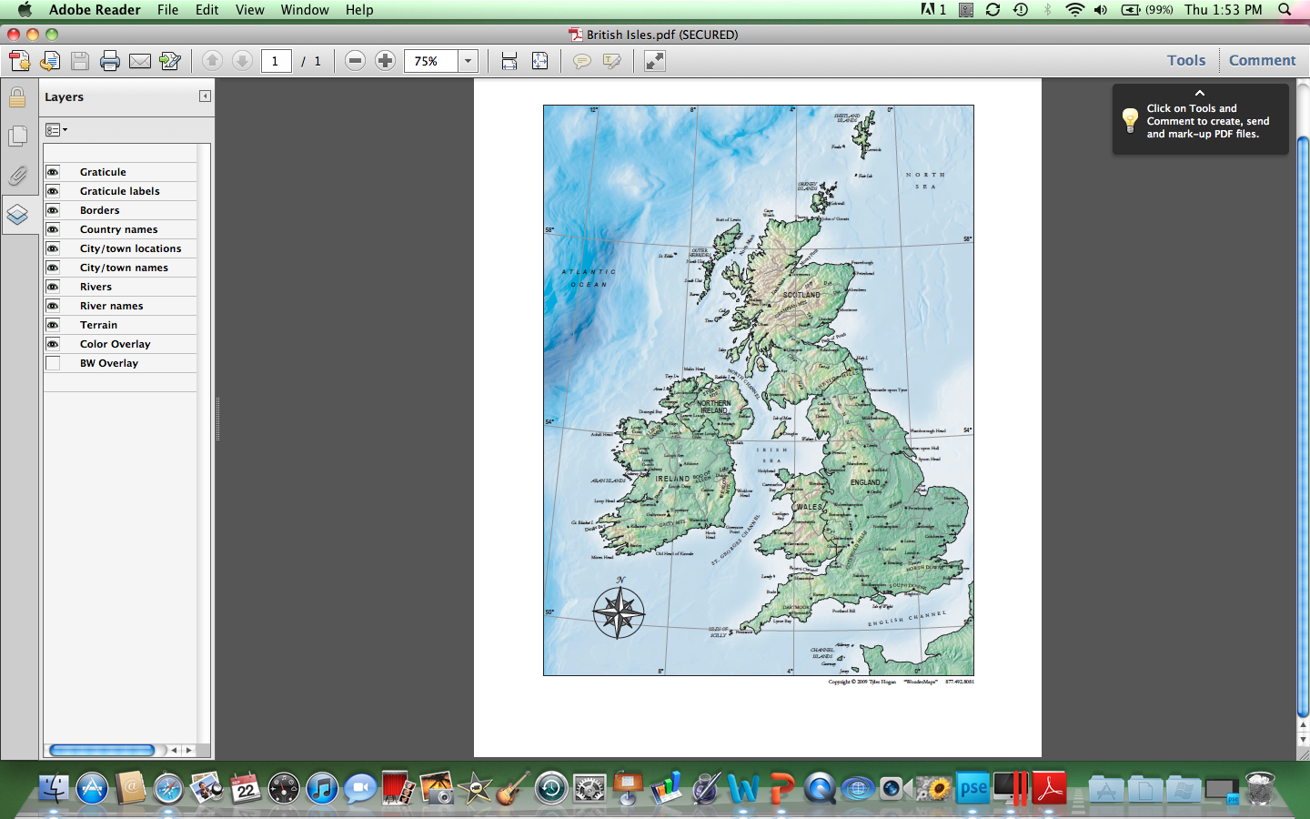Click the Fit width scrolling icon
The height and width of the screenshot is (819, 1310).
(509, 61)
